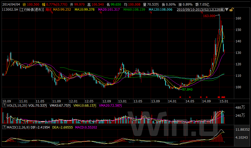The width and height of the screenshot is (251, 148).
Task: Click the 11.88352 MACD axis label
Action: [x=242, y=130]
